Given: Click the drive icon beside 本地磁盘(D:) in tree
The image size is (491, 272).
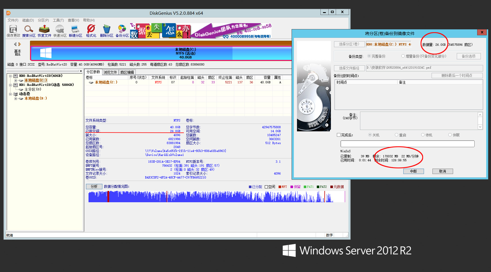Looking at the screenshot, I should [x=21, y=99].
